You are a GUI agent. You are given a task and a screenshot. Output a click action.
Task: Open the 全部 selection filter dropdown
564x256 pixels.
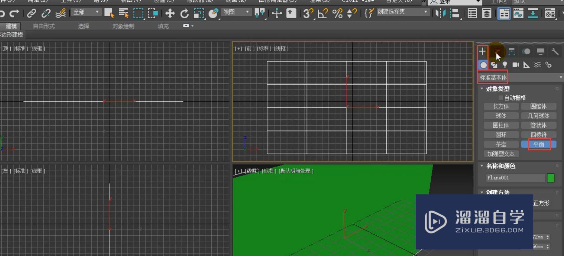point(86,12)
